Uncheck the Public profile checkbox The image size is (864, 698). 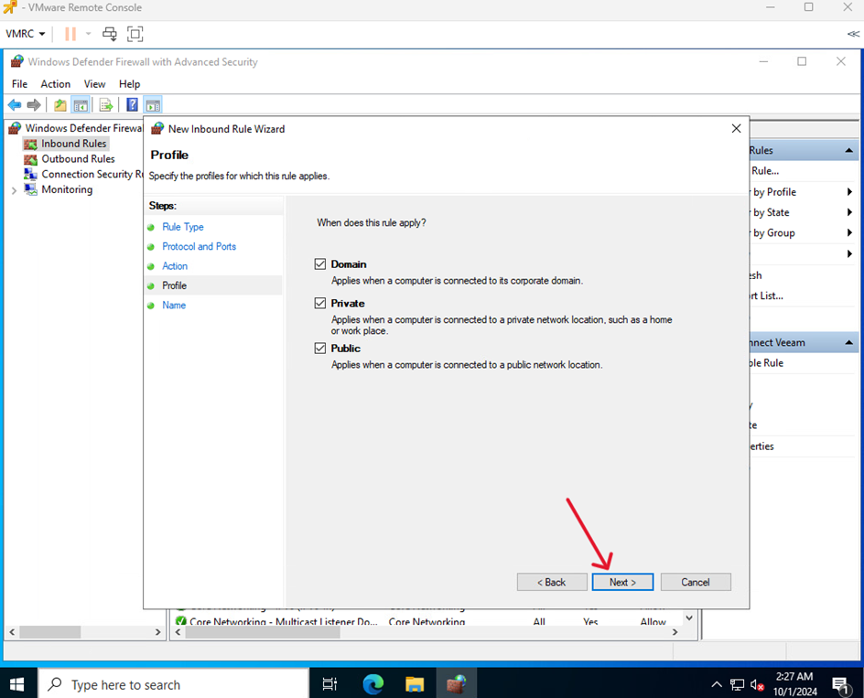pyautogui.click(x=320, y=349)
